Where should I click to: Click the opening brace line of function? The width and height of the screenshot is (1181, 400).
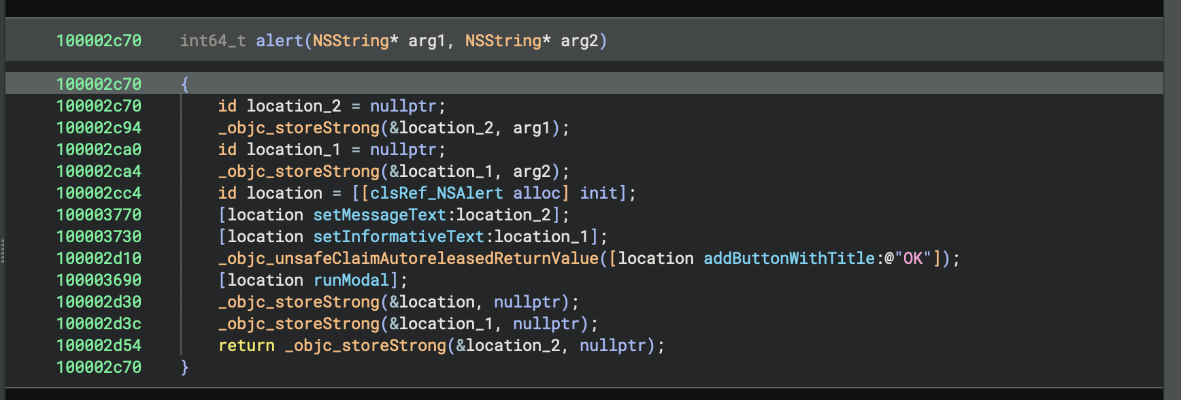[x=584, y=84]
